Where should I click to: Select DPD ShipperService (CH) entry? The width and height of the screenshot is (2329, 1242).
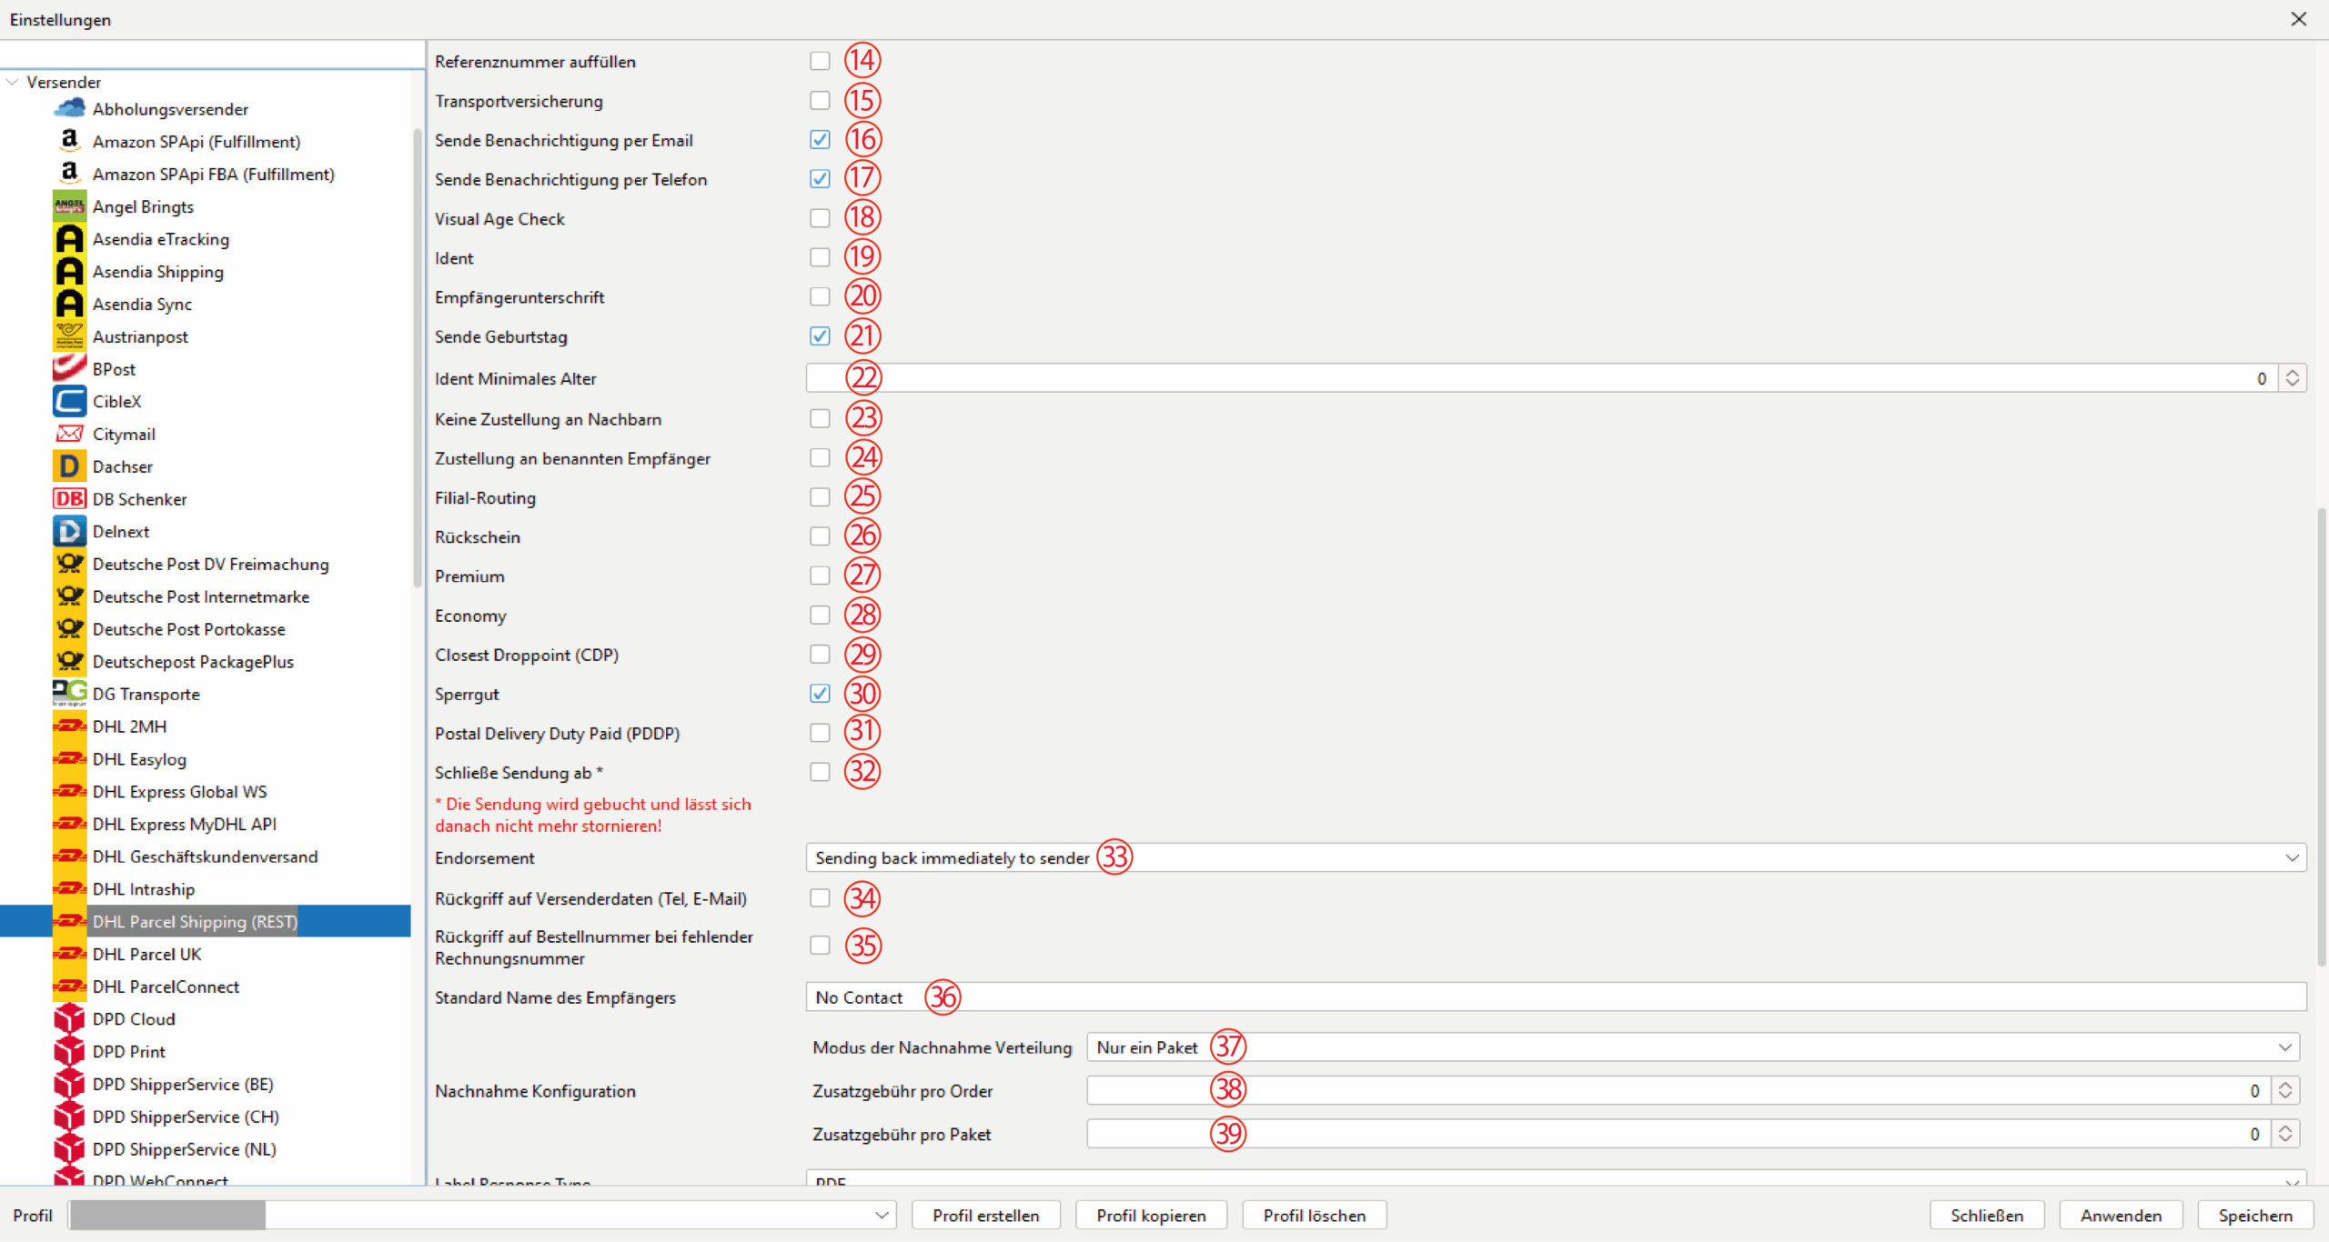(186, 1117)
